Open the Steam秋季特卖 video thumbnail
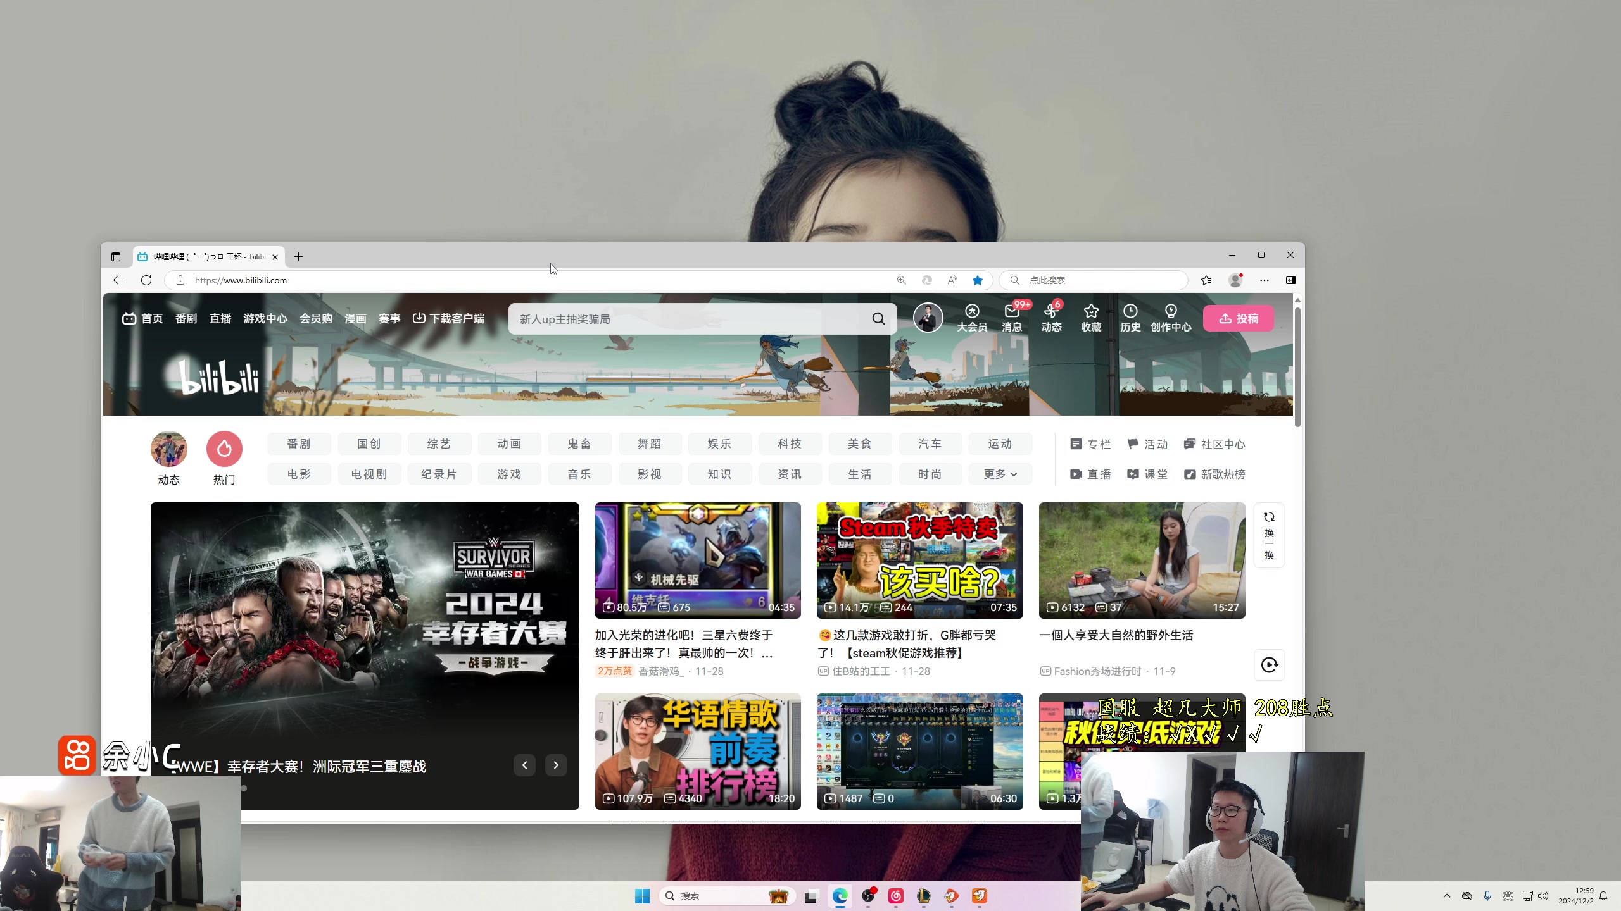The height and width of the screenshot is (911, 1621). point(919,561)
